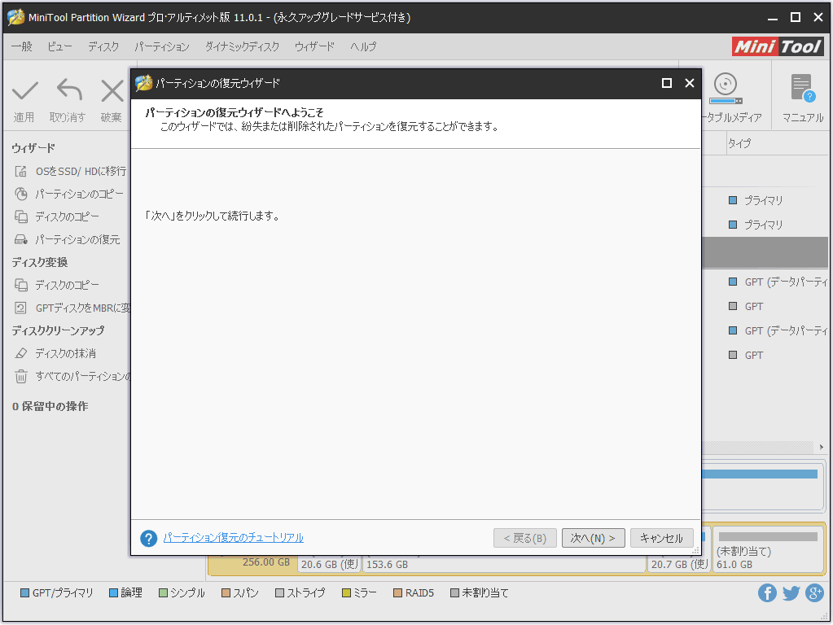Open the Facebook icon in status bar
The height and width of the screenshot is (625, 833).
[x=767, y=593]
